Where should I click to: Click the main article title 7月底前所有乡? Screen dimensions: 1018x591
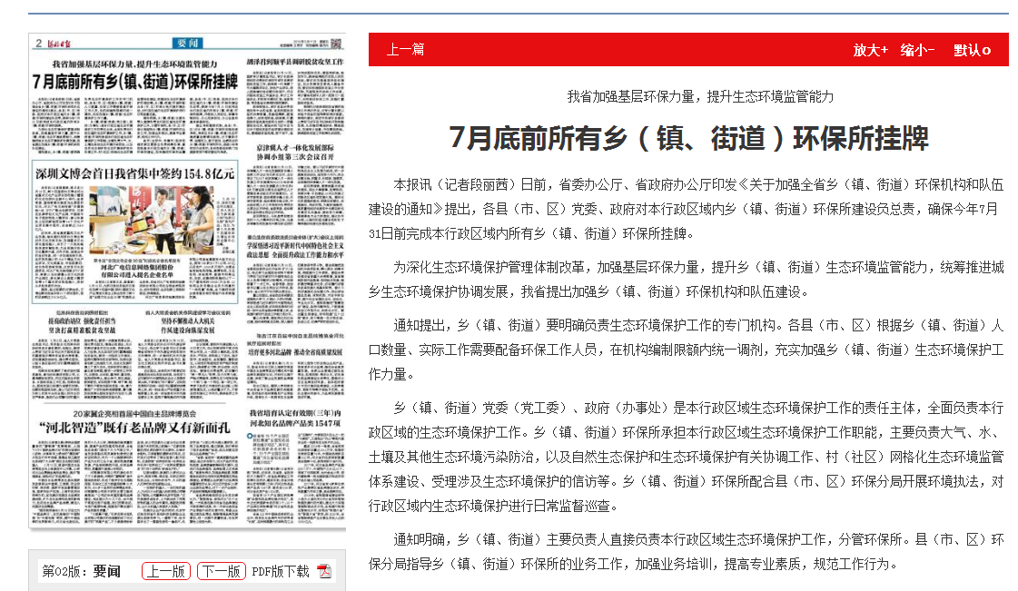tap(688, 139)
